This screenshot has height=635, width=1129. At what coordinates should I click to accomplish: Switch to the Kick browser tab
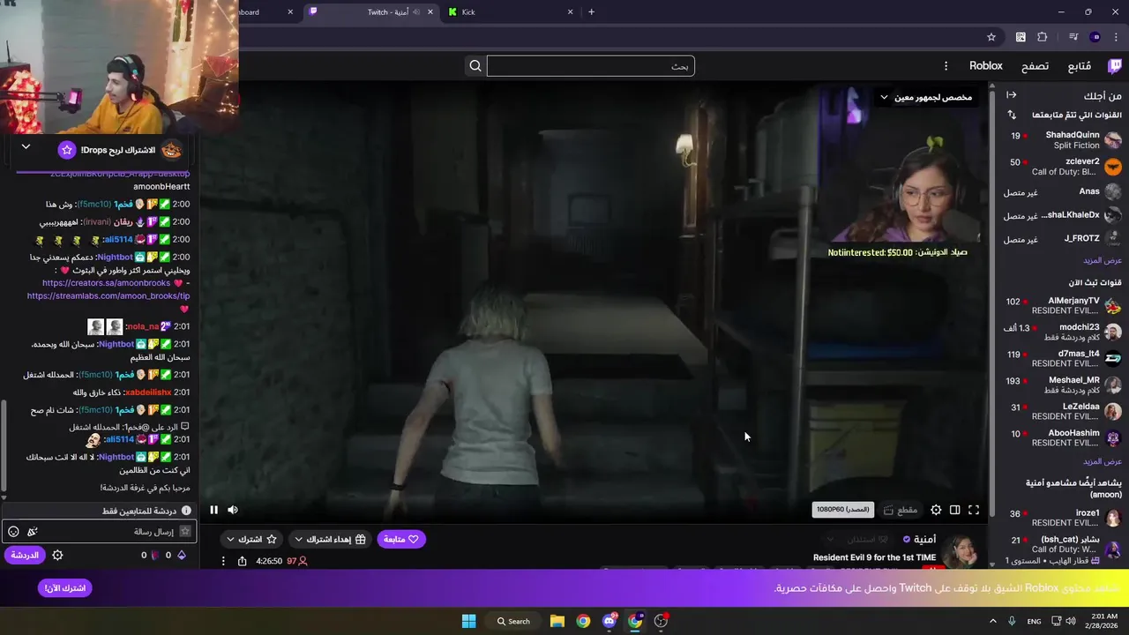[512, 12]
